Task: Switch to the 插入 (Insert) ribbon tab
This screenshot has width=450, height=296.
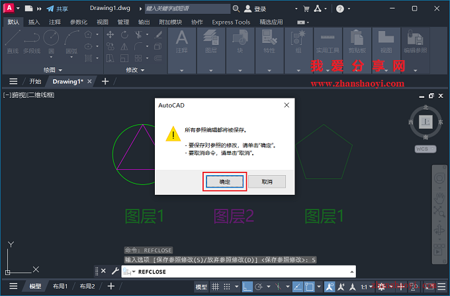Action: (x=34, y=22)
